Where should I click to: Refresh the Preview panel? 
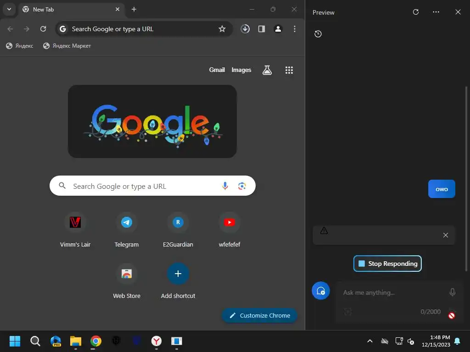pyautogui.click(x=416, y=12)
